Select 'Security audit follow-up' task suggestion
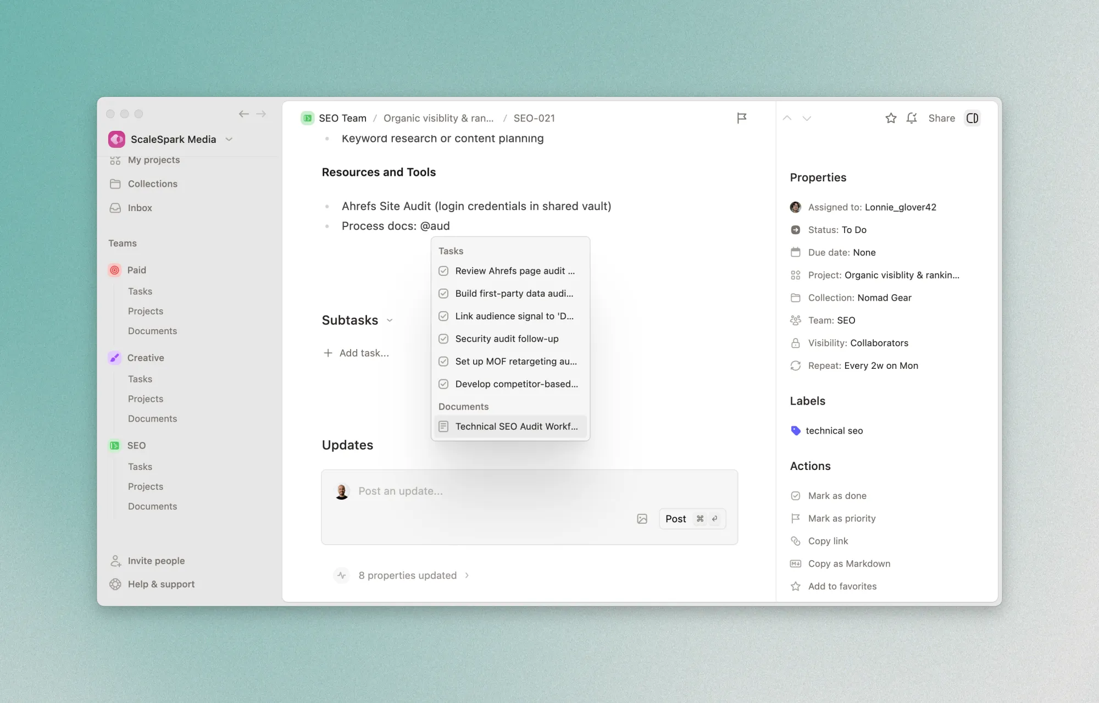The width and height of the screenshot is (1099, 703). tap(506, 339)
